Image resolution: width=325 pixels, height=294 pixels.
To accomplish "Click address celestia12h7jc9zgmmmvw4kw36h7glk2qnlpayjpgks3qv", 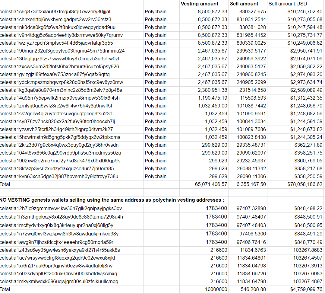I will [61, 209].
